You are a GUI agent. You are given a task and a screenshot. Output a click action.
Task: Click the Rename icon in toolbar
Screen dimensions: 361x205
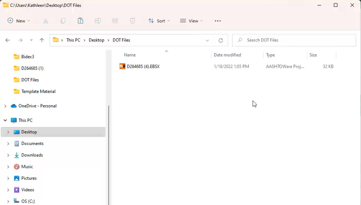[98, 21]
